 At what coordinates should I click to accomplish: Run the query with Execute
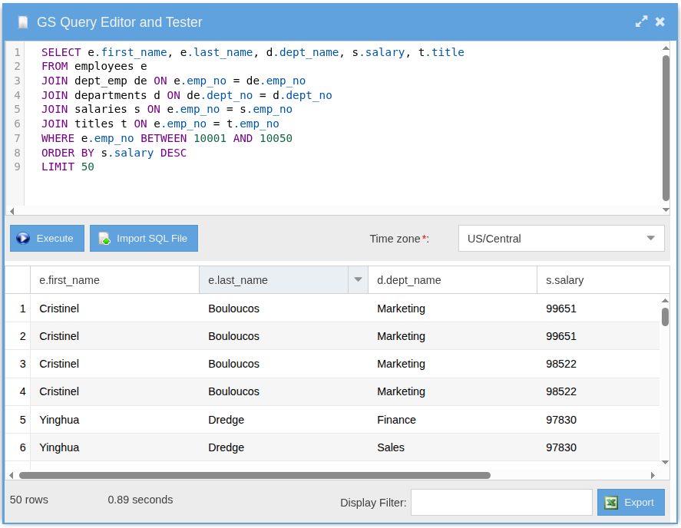pos(47,239)
